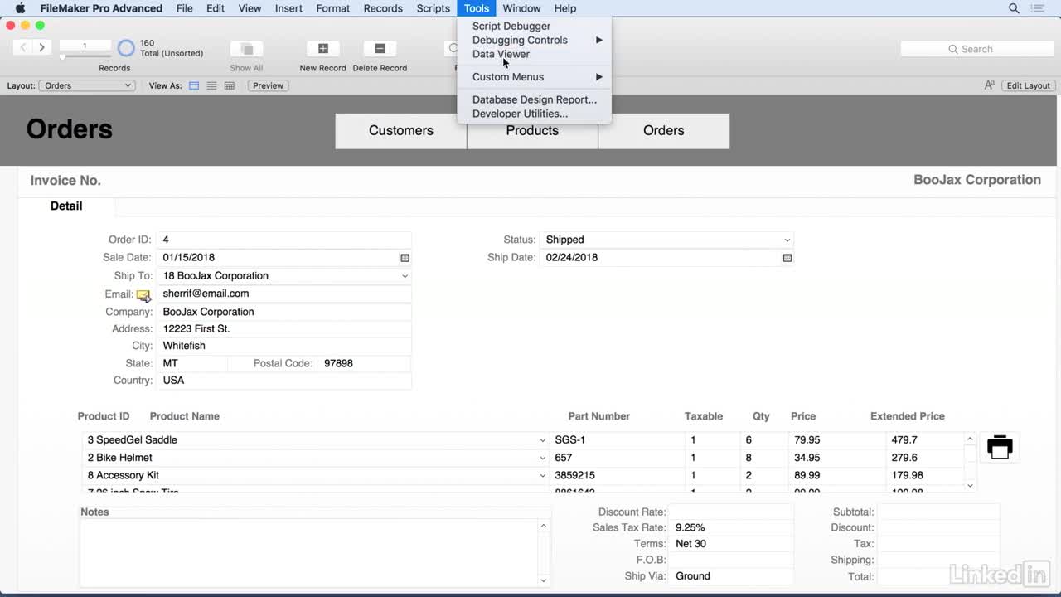The width and height of the screenshot is (1061, 597).
Task: Open Database Design Report menu item
Action: pos(534,99)
